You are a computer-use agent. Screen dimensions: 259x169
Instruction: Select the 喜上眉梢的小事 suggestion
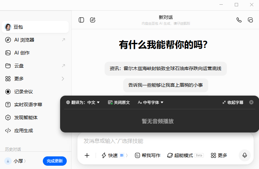click(165, 85)
